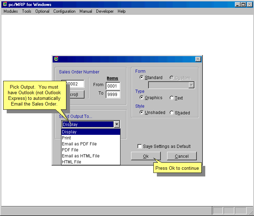Screen dimensions: 254x216
Task: Open the Modules menu
Action: coord(11,11)
